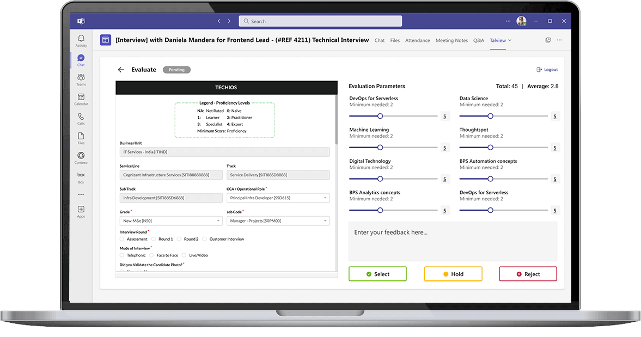Click the Machine Learning score box
641x337 pixels.
445,148
